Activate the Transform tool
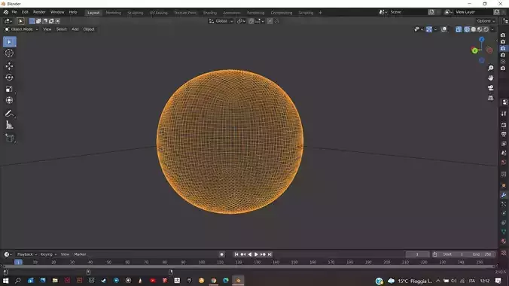509x286 pixels. (10, 100)
